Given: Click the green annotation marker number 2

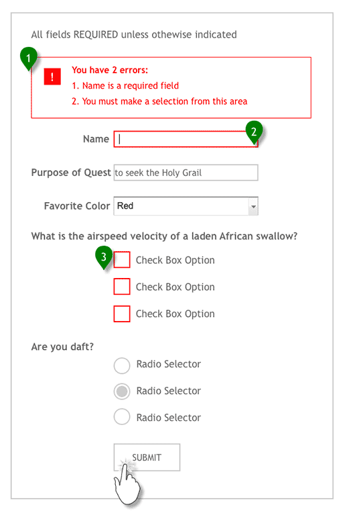Looking at the screenshot, I should [254, 132].
